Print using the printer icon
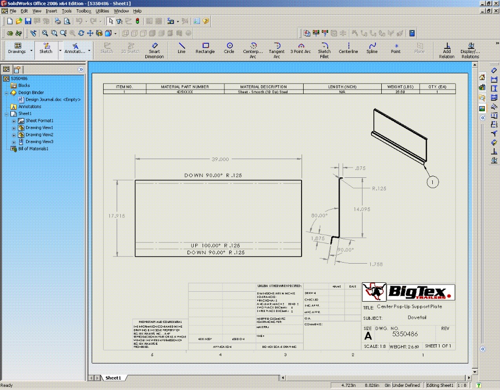This screenshot has height=390, width=500. click(x=58, y=21)
